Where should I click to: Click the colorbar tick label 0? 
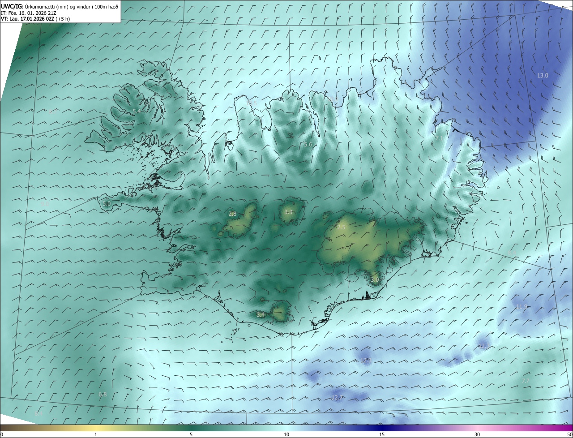tap(2, 434)
